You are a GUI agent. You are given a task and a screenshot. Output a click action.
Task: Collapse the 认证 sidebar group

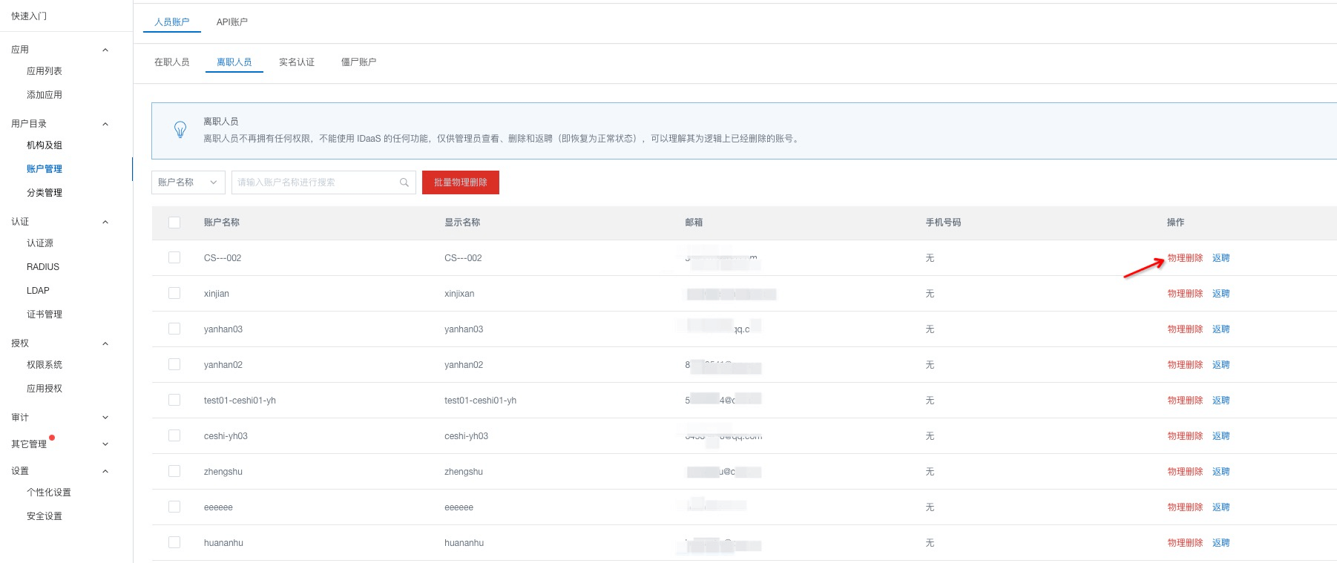[105, 222]
